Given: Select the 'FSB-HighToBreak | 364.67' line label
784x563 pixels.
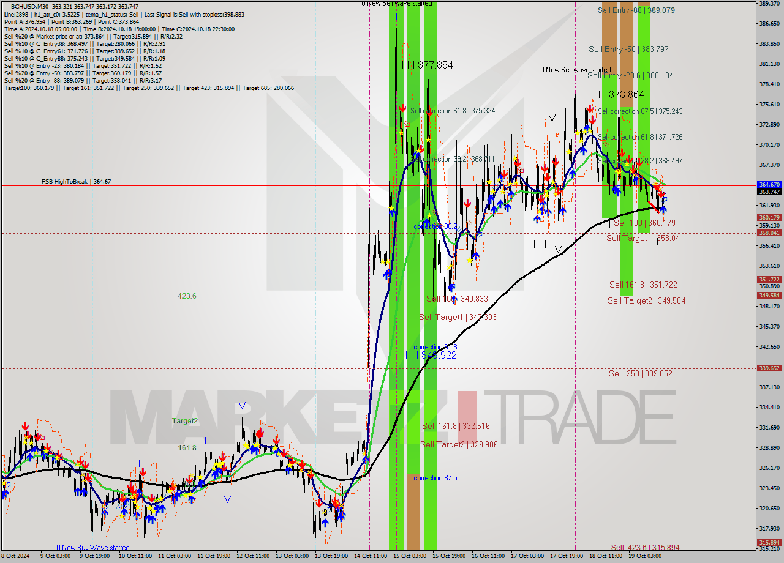Looking at the screenshot, I should (77, 182).
